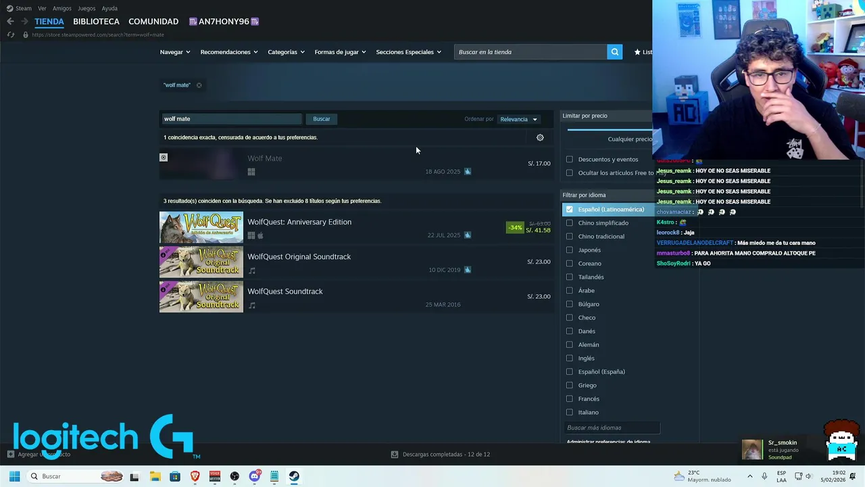Expand the Formas de jugar menu
Screen dimensions: 865x487
tap(340, 52)
